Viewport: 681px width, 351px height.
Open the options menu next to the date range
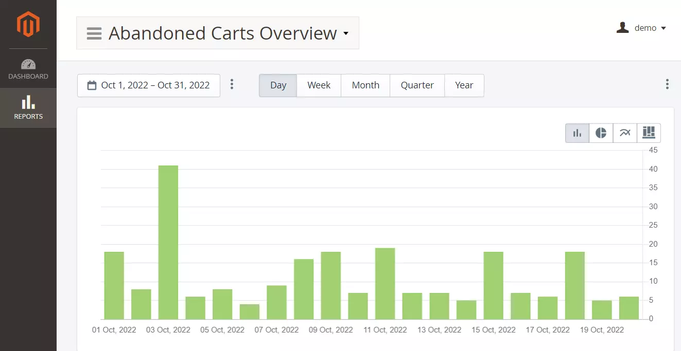pos(232,84)
